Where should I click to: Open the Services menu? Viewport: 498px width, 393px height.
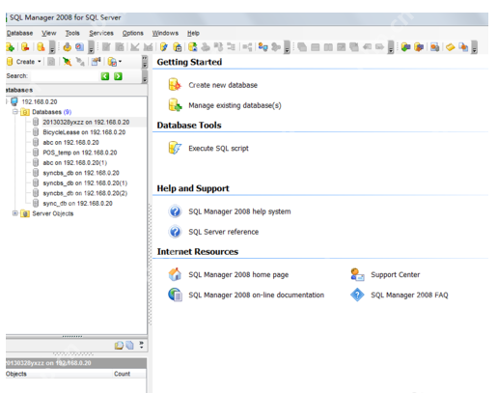tap(101, 33)
